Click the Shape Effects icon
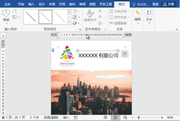 [75, 23]
